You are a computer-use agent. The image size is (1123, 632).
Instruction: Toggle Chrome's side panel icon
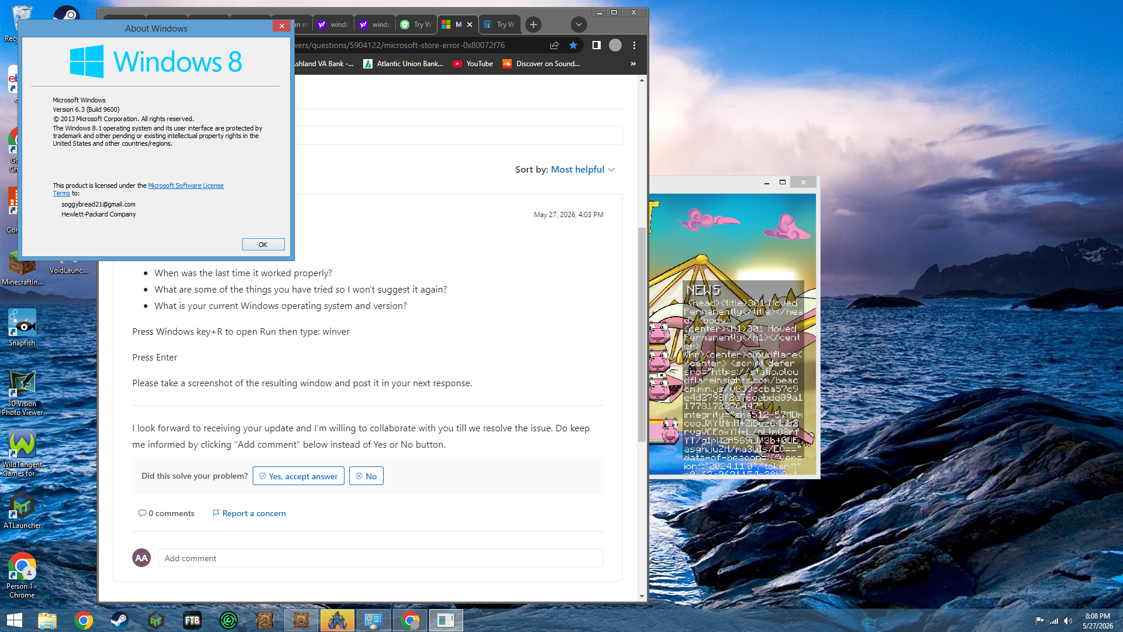point(597,45)
